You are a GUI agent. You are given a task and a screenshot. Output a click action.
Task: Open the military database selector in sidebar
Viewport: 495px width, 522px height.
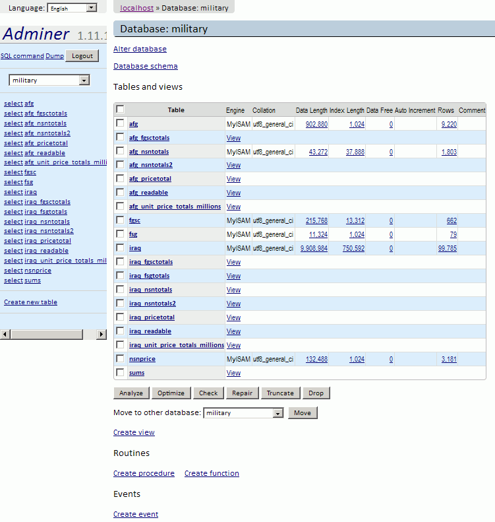(x=49, y=81)
